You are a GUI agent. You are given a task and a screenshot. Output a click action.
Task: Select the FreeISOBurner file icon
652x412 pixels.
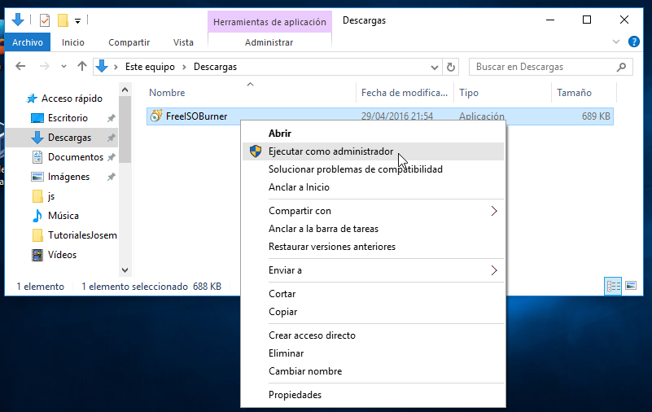[x=156, y=116]
